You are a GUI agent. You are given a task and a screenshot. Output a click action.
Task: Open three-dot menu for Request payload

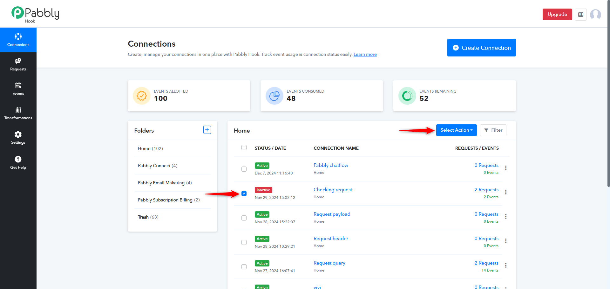click(506, 217)
